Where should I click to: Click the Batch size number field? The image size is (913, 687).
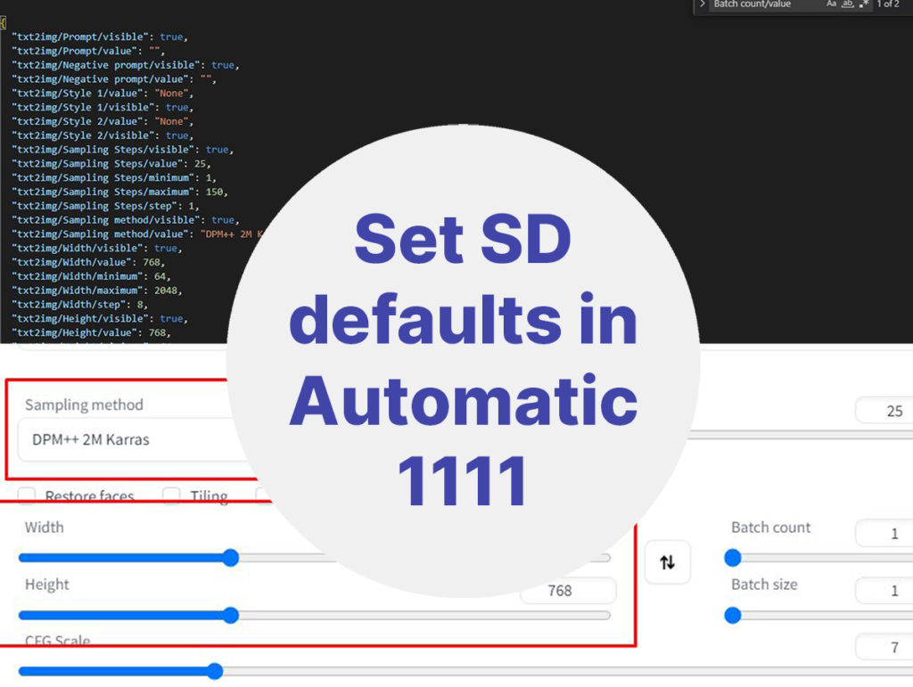click(884, 591)
